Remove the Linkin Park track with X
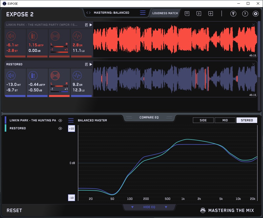263x218 pixels. point(254,25)
